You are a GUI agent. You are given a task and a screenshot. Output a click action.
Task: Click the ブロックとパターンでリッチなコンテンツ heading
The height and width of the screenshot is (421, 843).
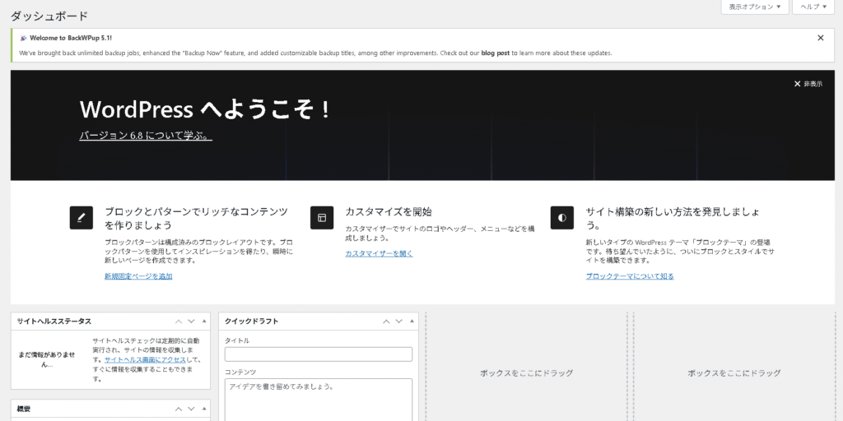point(196,218)
